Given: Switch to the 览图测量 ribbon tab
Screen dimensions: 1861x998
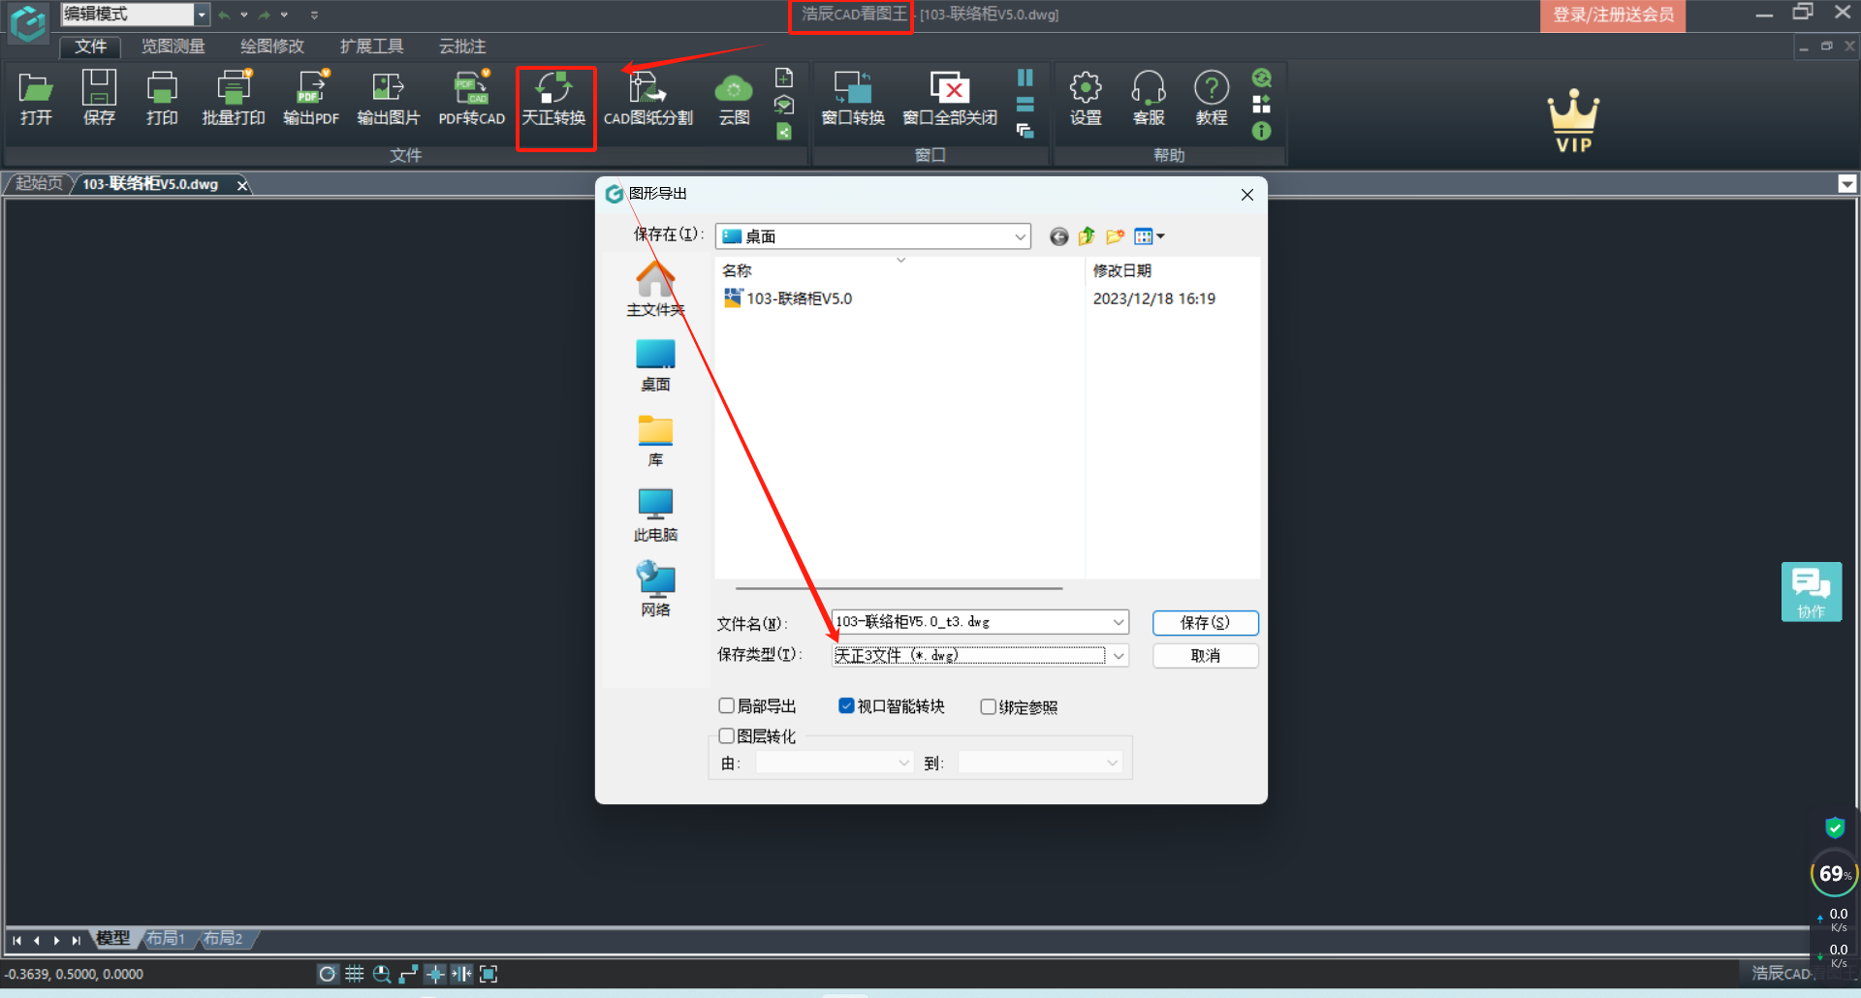Looking at the screenshot, I should pyautogui.click(x=173, y=47).
